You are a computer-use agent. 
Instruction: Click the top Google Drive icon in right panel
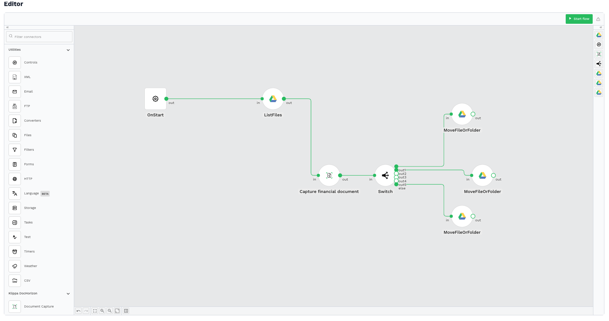599,35
